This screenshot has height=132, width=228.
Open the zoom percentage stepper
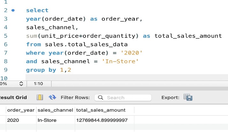(21, 84)
